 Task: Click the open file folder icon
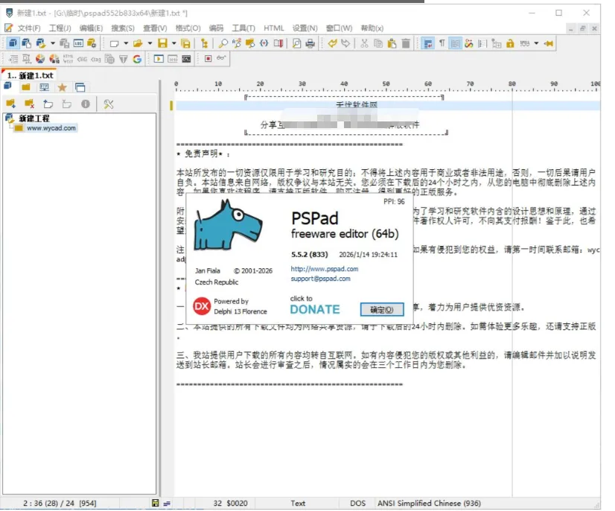tap(138, 43)
